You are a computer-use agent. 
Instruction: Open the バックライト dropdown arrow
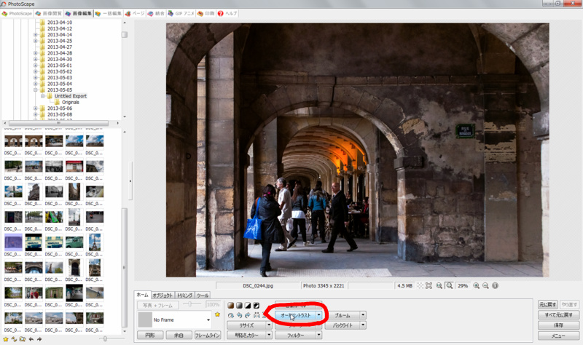363,325
